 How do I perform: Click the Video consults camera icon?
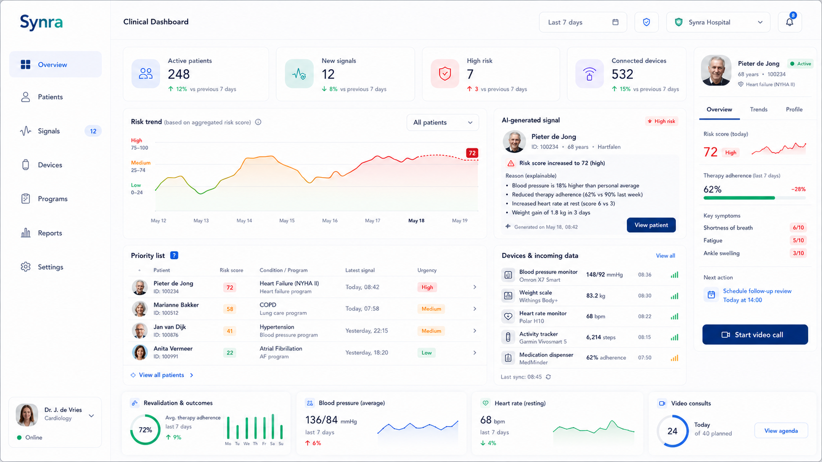pos(662,403)
